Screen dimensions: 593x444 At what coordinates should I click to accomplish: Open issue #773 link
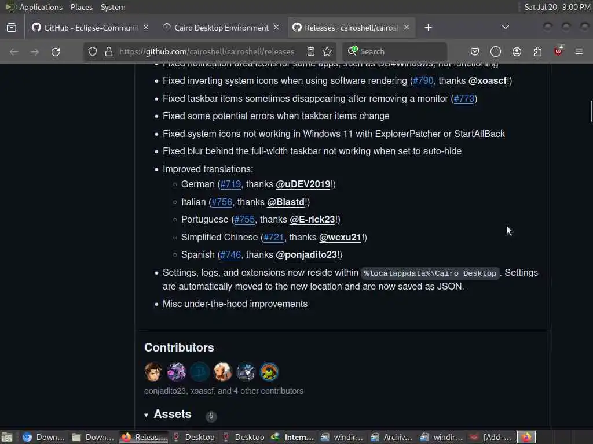coord(464,98)
